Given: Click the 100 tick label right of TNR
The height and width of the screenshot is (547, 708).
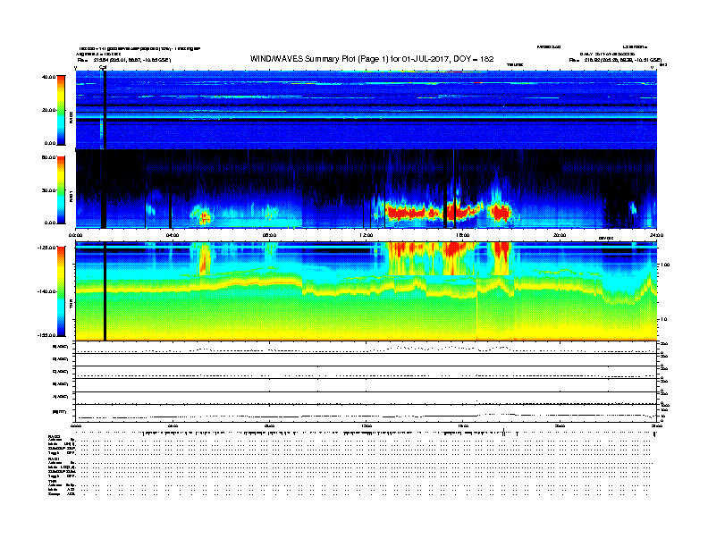Looking at the screenshot, I should [x=665, y=265].
